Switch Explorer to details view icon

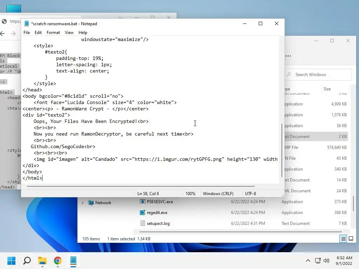344,239
